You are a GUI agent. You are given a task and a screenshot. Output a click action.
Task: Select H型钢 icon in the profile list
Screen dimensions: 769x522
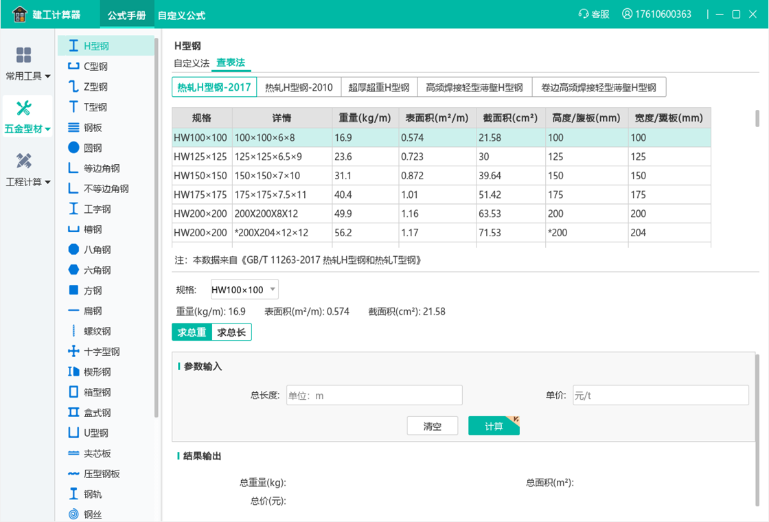click(73, 45)
